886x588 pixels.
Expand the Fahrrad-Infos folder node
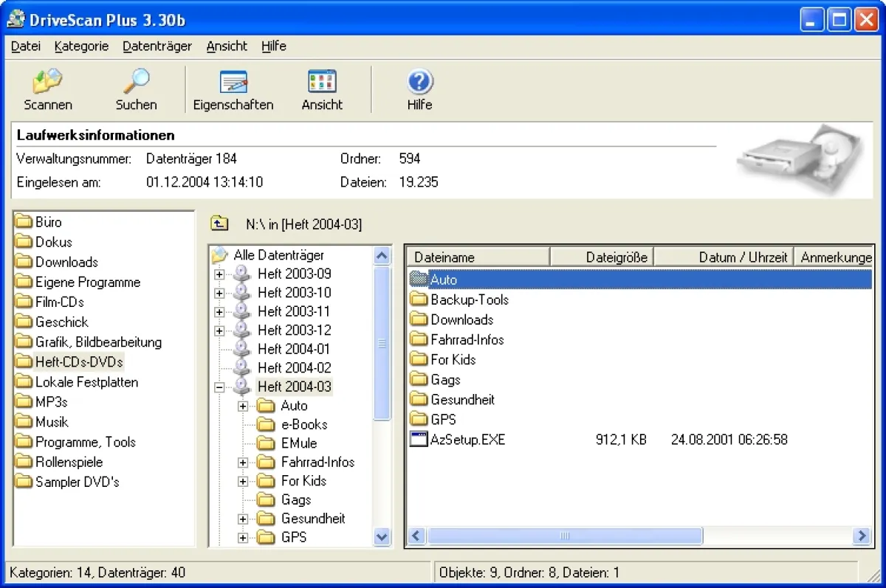[x=243, y=463]
